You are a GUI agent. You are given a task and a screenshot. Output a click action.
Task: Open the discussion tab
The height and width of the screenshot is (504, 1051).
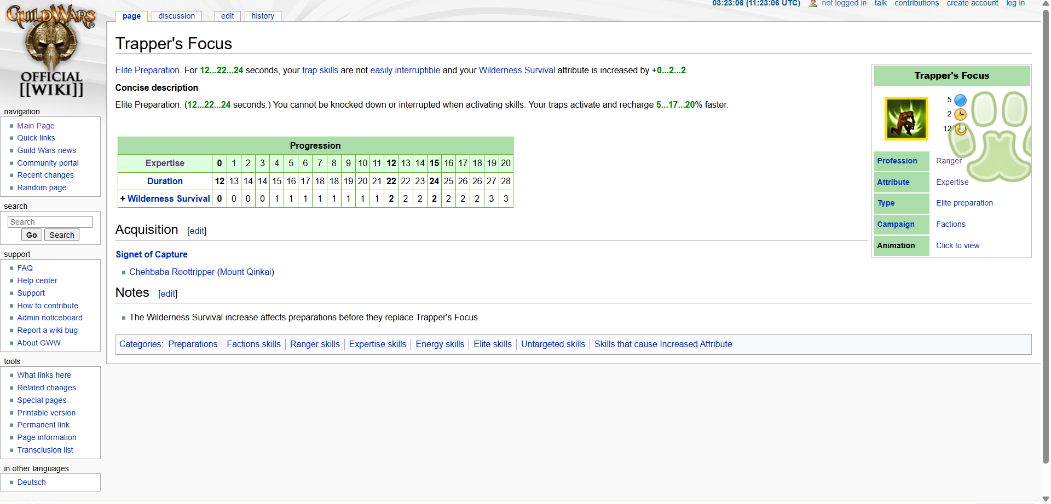176,16
